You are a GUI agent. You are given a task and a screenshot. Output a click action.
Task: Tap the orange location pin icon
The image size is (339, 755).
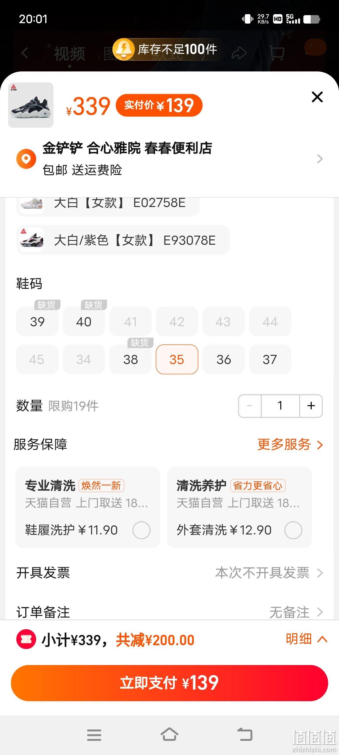[x=26, y=159]
